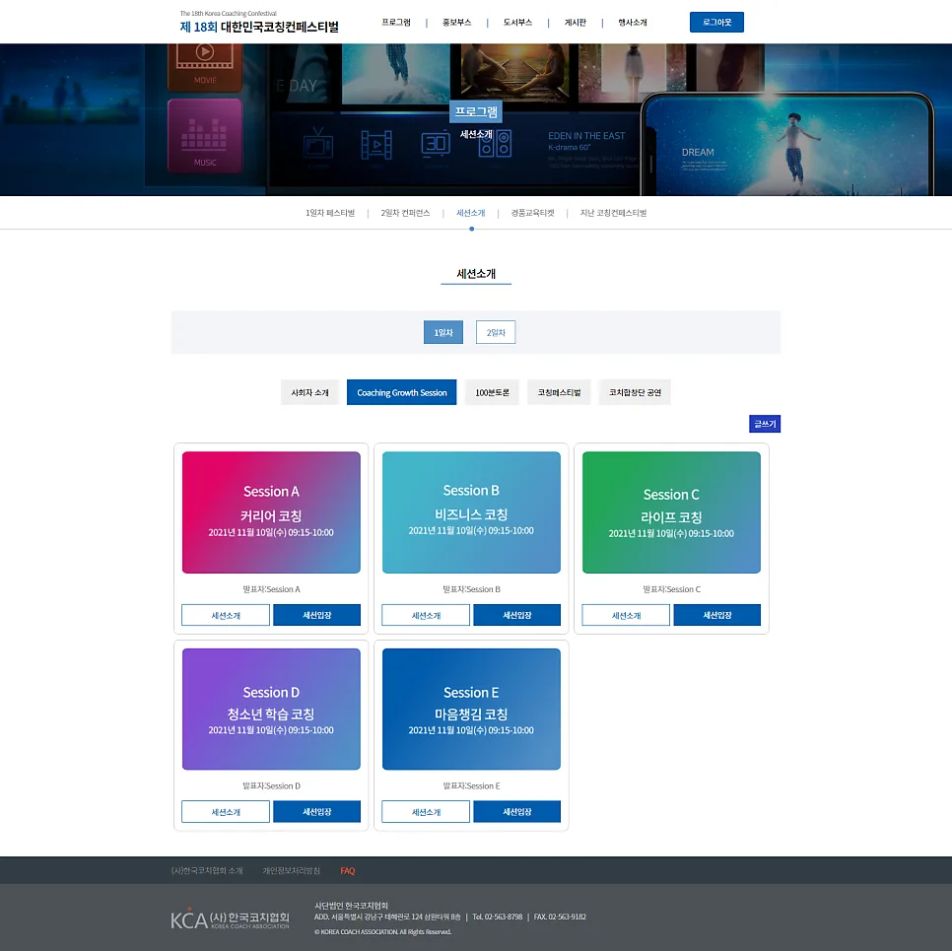Screen dimensions: 952x951
Task: Go to the 2일차 컨퍼런스 submenu
Action: pyautogui.click(x=405, y=213)
